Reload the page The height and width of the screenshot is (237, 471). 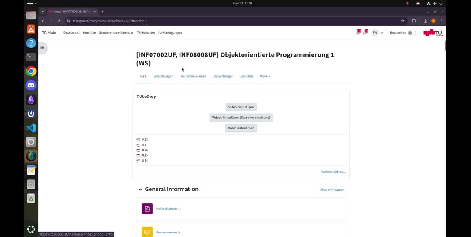(x=59, y=21)
